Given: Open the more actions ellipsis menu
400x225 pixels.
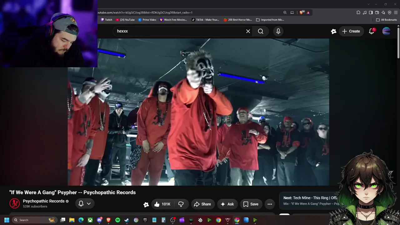Looking at the screenshot, I should click(270, 204).
